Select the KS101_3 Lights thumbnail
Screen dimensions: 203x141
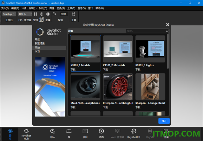click(150, 49)
